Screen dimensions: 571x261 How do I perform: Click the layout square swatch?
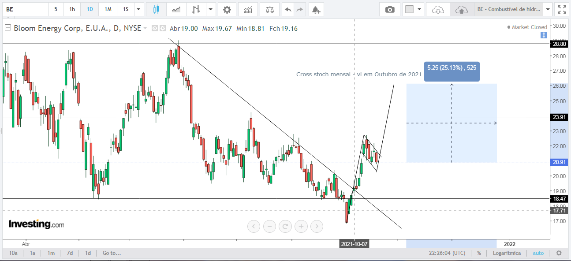[409, 9]
